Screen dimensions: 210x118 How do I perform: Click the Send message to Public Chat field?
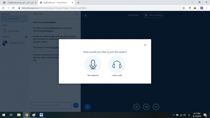(x=51, y=105)
